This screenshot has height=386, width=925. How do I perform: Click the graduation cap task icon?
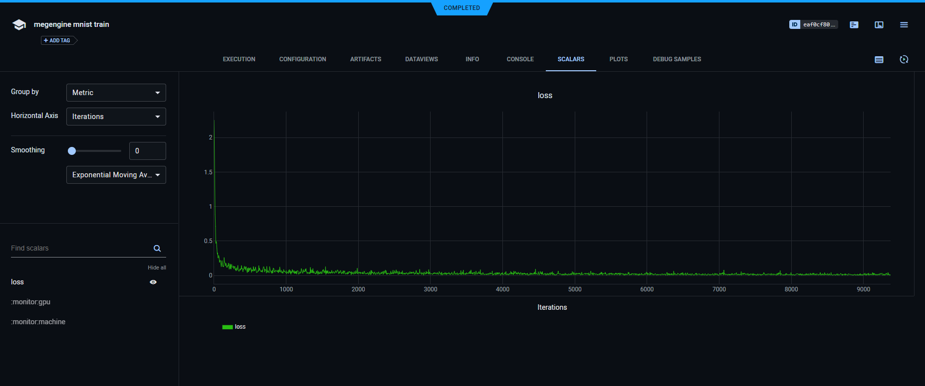click(19, 25)
